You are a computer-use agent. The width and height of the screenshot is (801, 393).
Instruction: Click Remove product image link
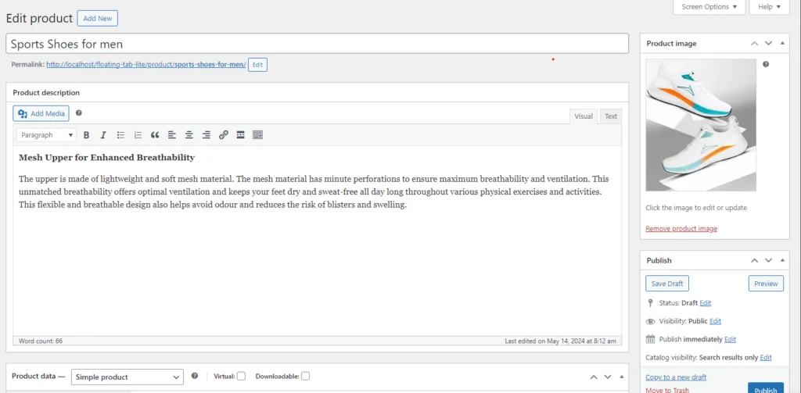pos(681,228)
